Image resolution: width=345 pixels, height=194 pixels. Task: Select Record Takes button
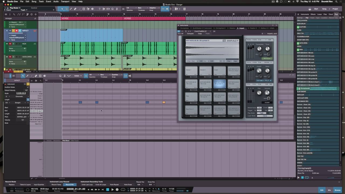coord(56,185)
